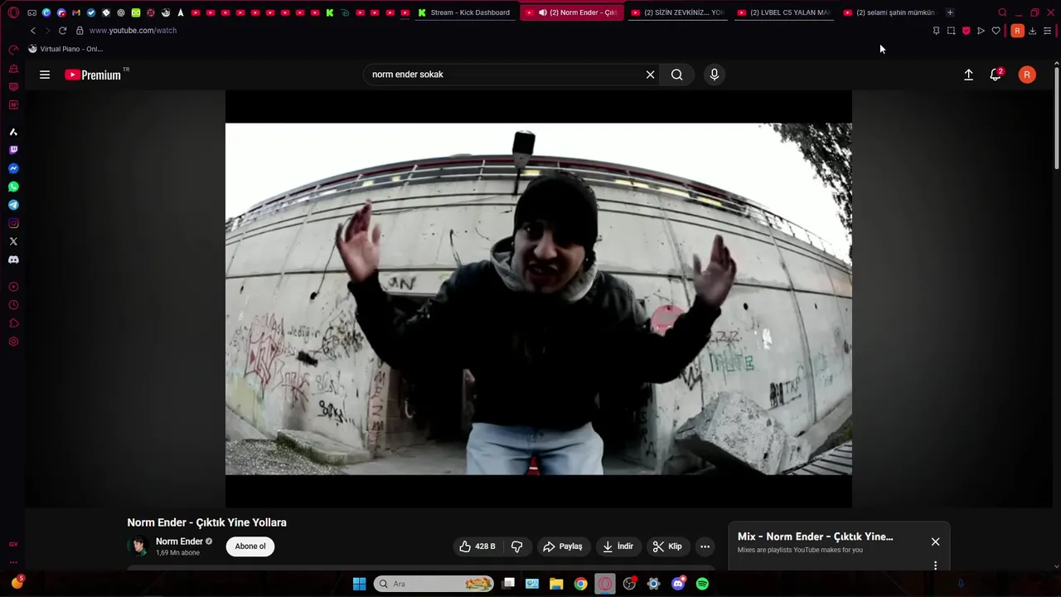
Task: Bookmark page with heart icon
Action: tap(996, 31)
